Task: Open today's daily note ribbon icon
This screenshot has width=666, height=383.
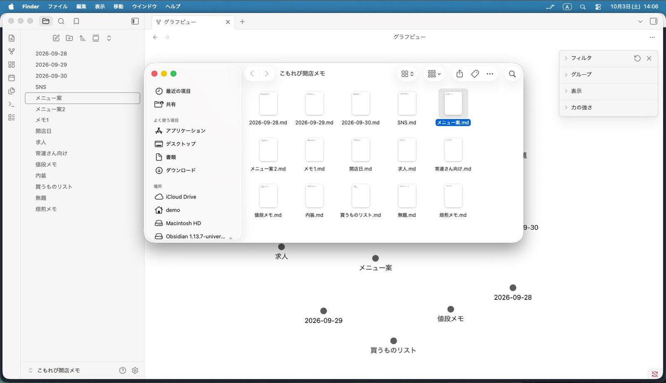Action: pyautogui.click(x=12, y=78)
